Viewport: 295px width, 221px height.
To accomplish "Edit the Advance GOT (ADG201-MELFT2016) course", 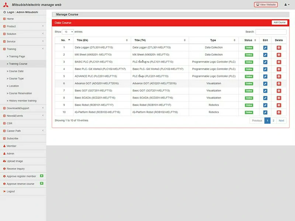I will (265, 84).
